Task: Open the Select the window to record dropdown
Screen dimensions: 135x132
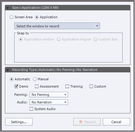Action: point(57,26)
